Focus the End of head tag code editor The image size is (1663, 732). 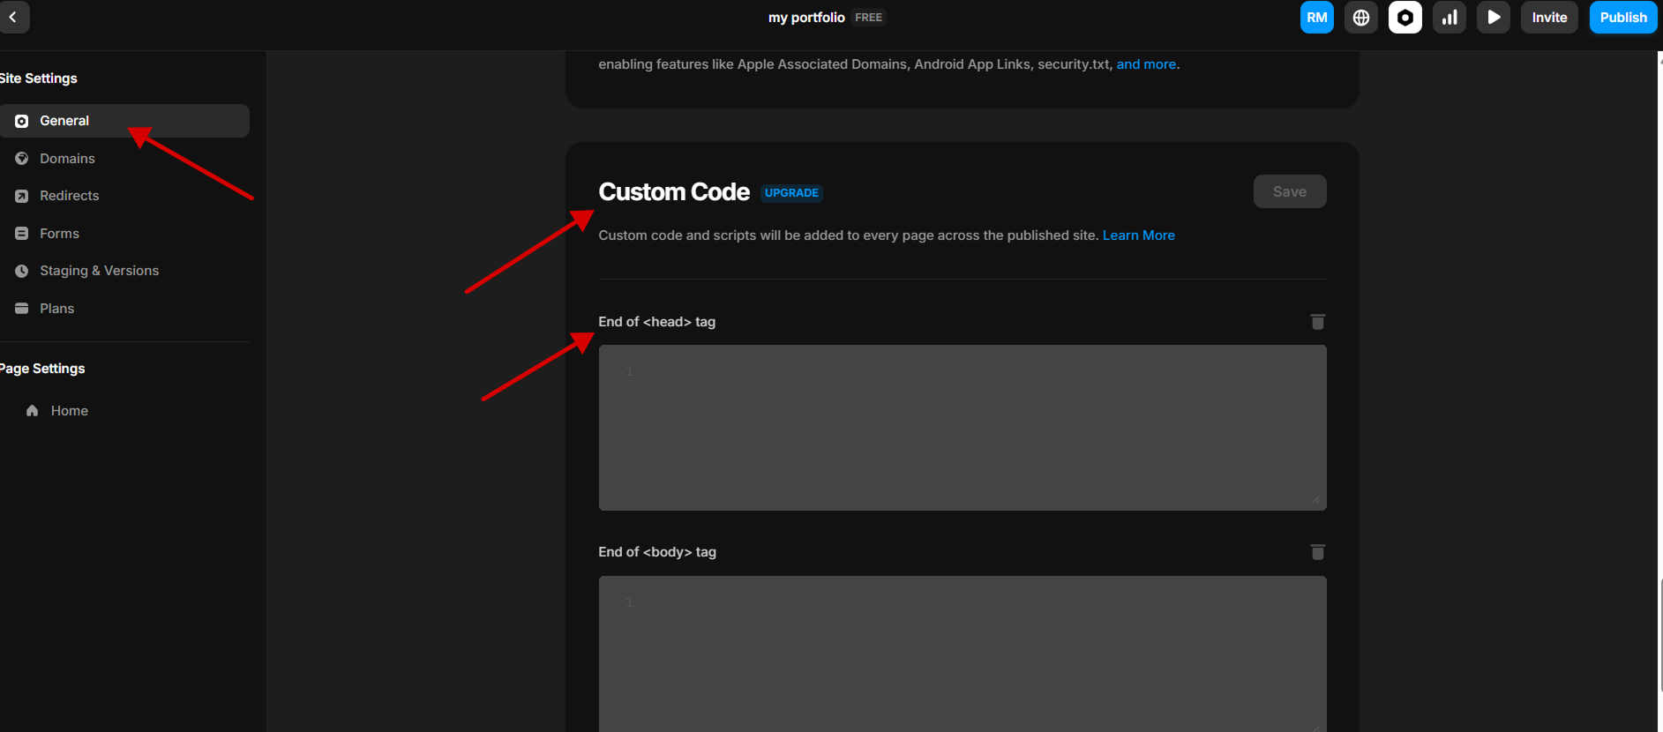click(x=963, y=428)
